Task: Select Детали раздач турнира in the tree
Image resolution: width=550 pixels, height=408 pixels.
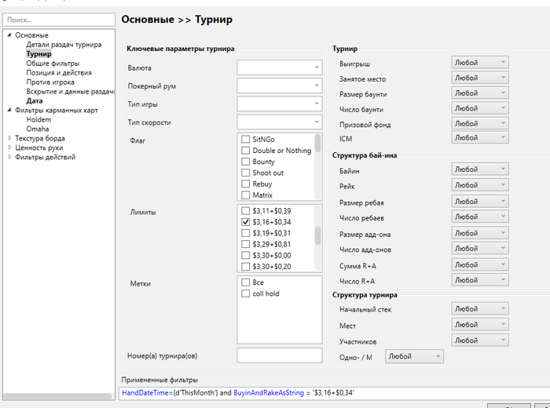Action: point(64,45)
